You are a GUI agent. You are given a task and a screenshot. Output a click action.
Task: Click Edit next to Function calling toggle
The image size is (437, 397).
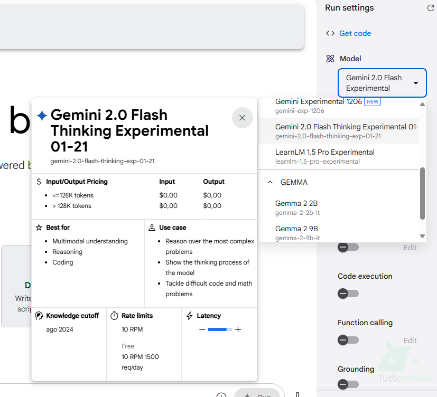point(410,341)
